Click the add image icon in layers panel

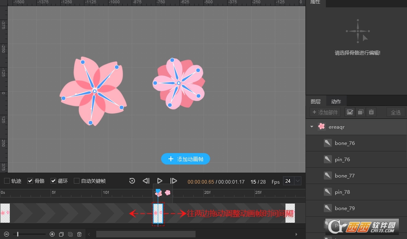coord(350,112)
